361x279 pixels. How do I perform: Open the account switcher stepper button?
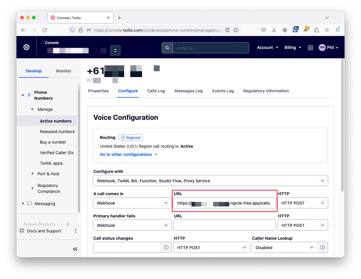click(115, 50)
